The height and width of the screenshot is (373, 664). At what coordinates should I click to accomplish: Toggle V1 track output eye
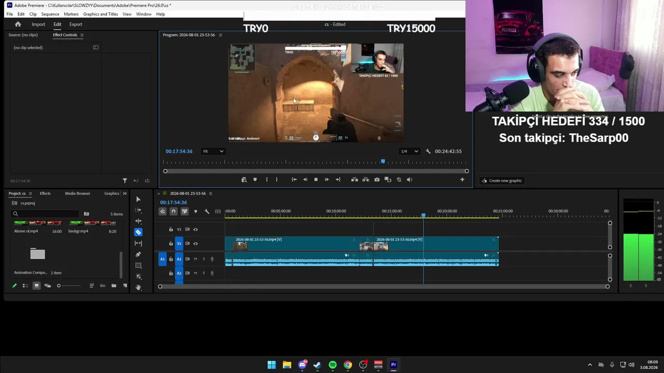pyautogui.click(x=196, y=243)
